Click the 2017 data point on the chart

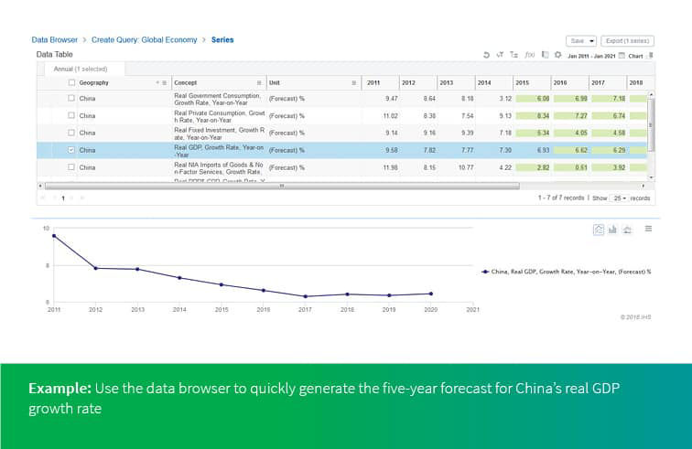(306, 296)
